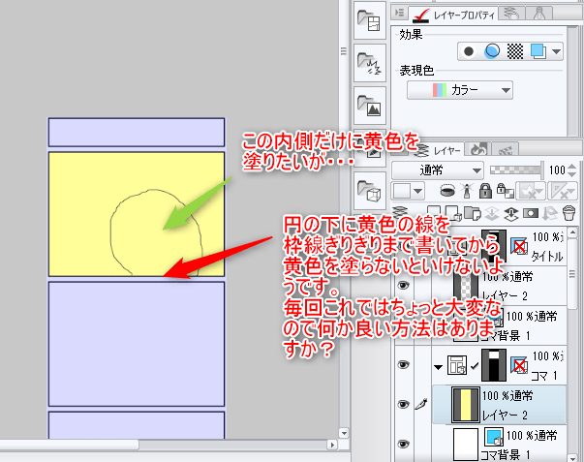Open the image material folder icon
The image size is (584, 462).
(369, 106)
